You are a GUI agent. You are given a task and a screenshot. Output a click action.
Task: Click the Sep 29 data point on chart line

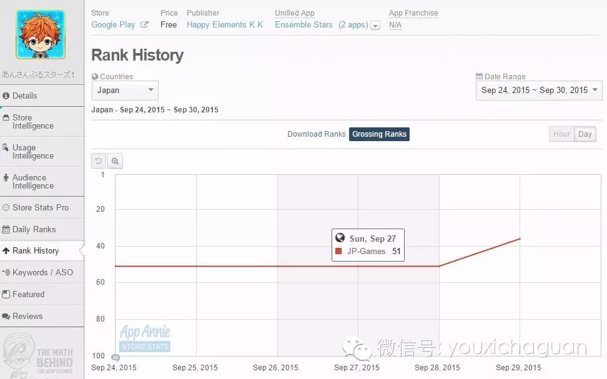520,239
